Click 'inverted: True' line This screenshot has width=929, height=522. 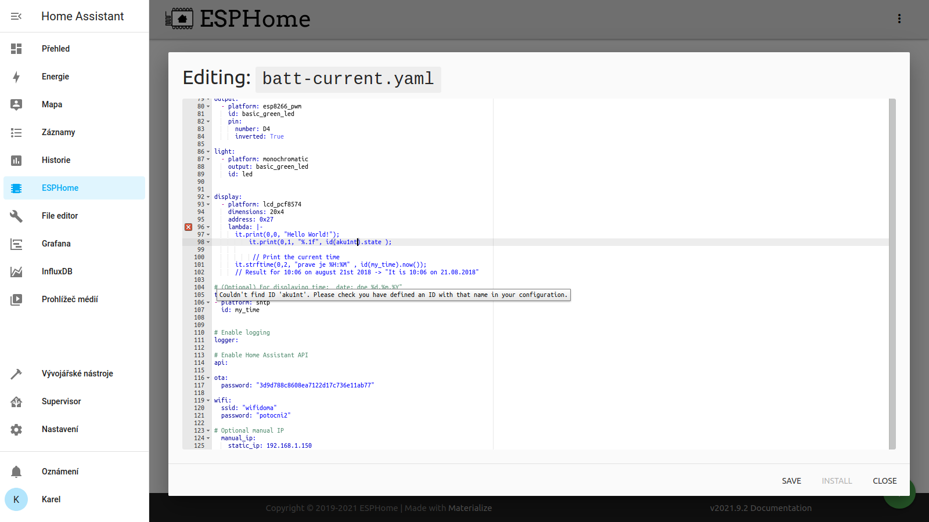tap(260, 136)
